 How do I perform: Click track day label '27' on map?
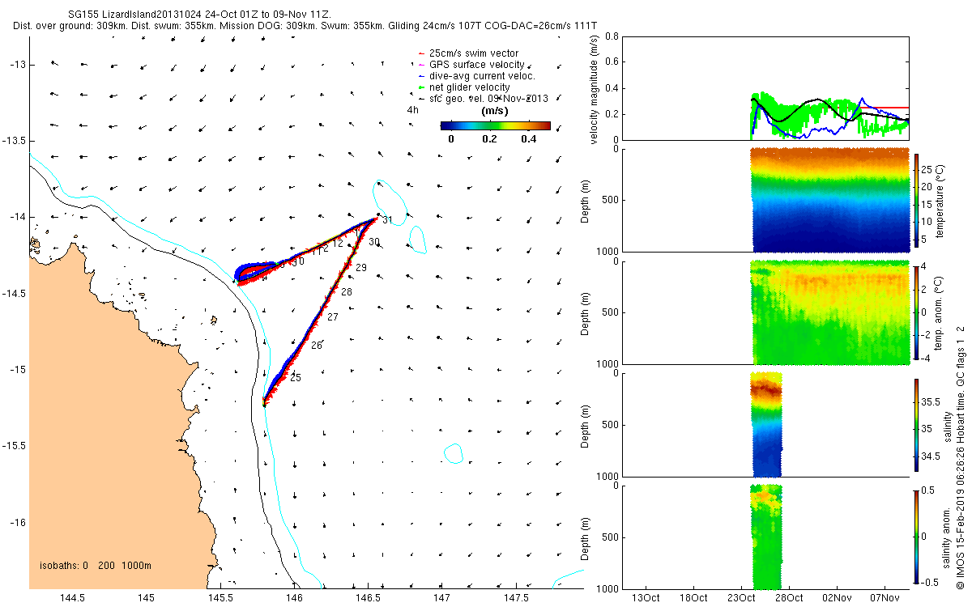332,317
